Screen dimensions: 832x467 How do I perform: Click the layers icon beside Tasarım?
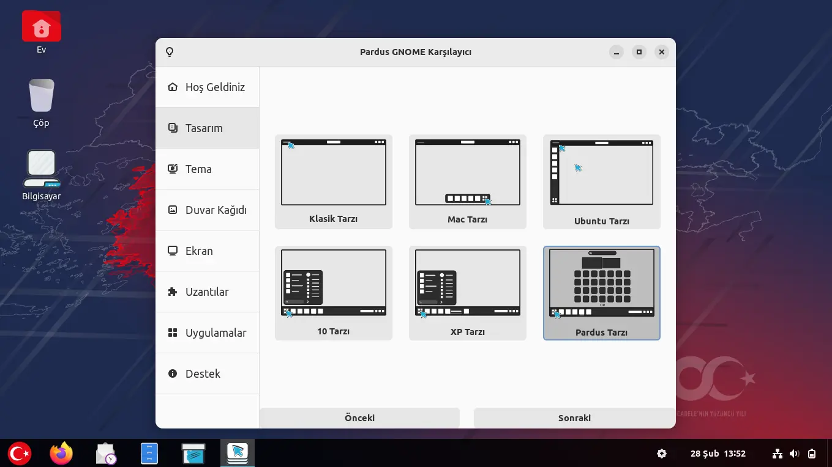(x=173, y=128)
